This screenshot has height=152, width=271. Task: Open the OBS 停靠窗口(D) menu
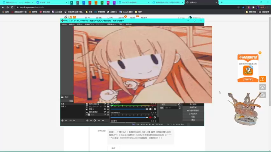pyautogui.click(x=89, y=24)
